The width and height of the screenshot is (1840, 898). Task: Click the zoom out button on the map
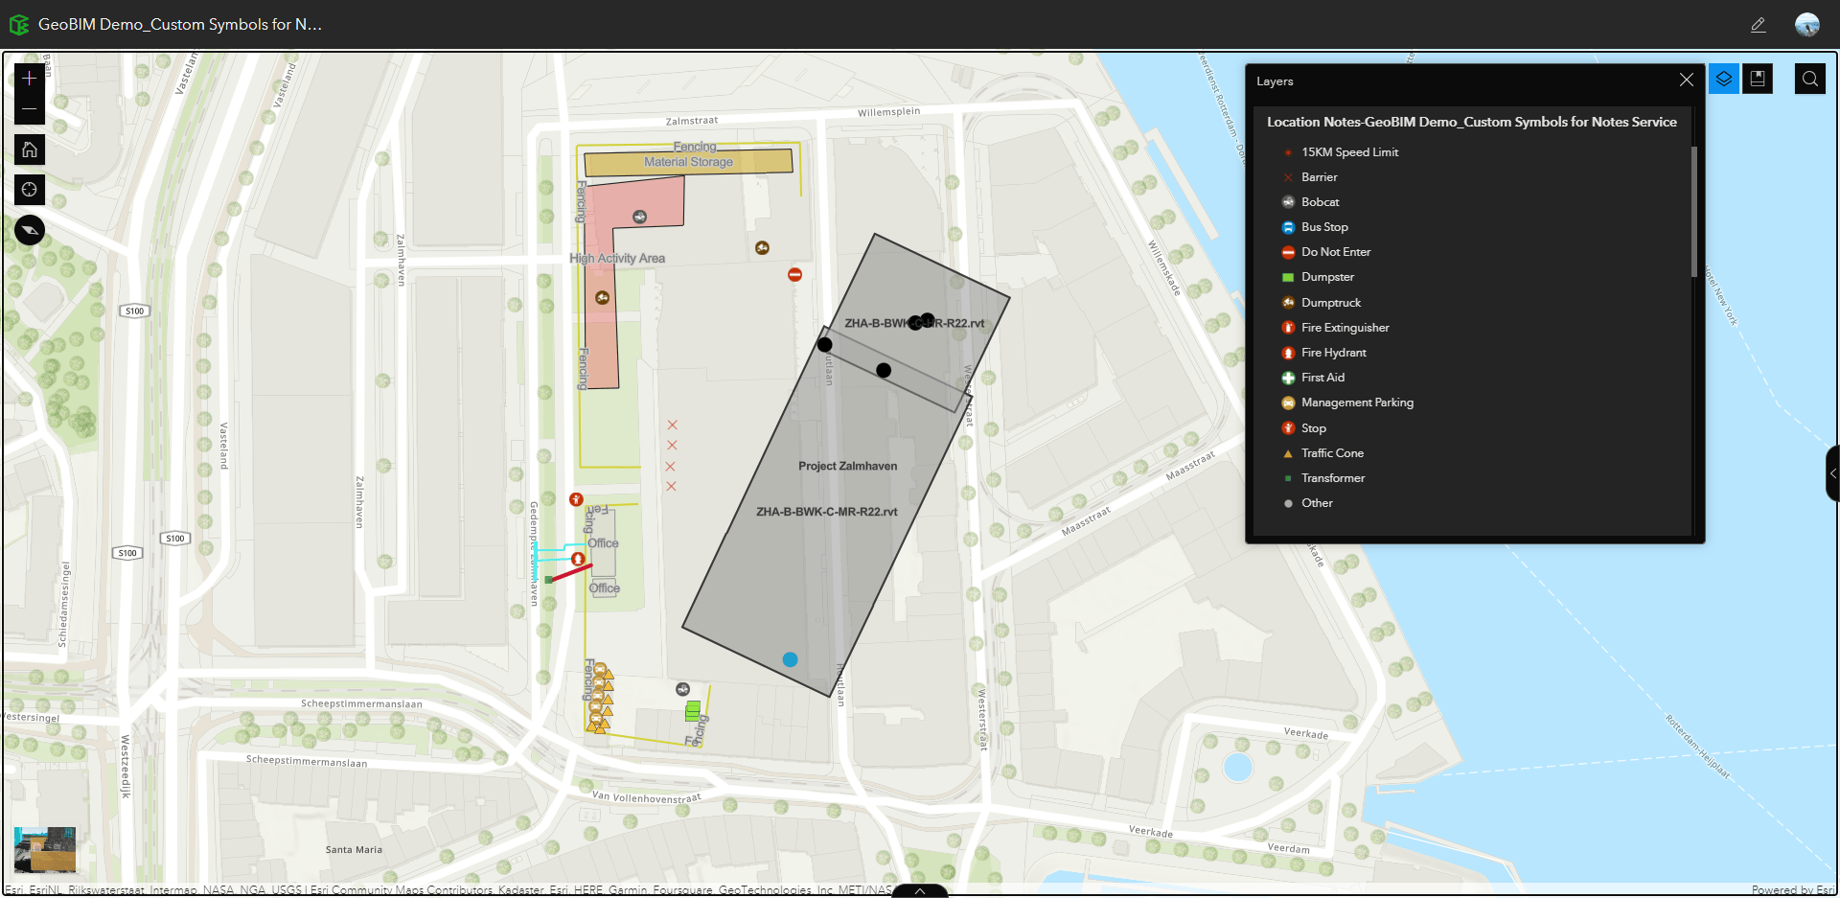click(x=29, y=109)
